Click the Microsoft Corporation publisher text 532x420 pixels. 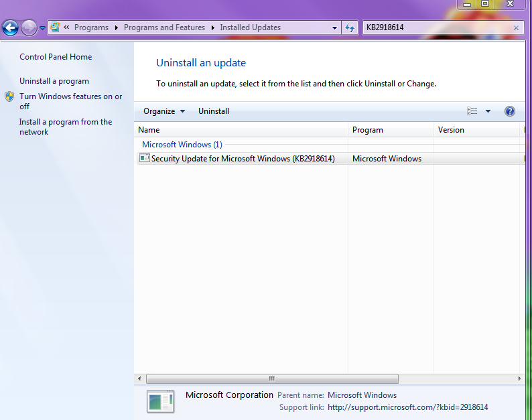point(229,395)
